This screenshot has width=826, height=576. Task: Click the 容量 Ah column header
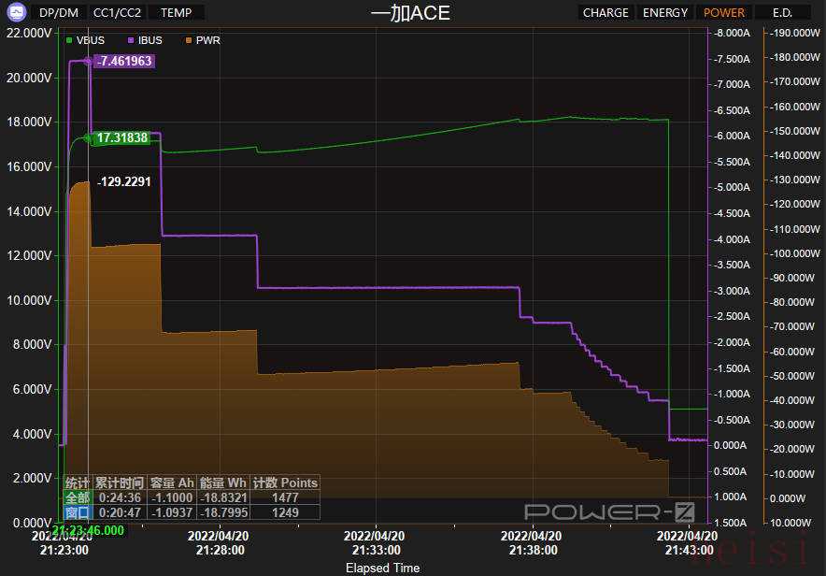[172, 482]
